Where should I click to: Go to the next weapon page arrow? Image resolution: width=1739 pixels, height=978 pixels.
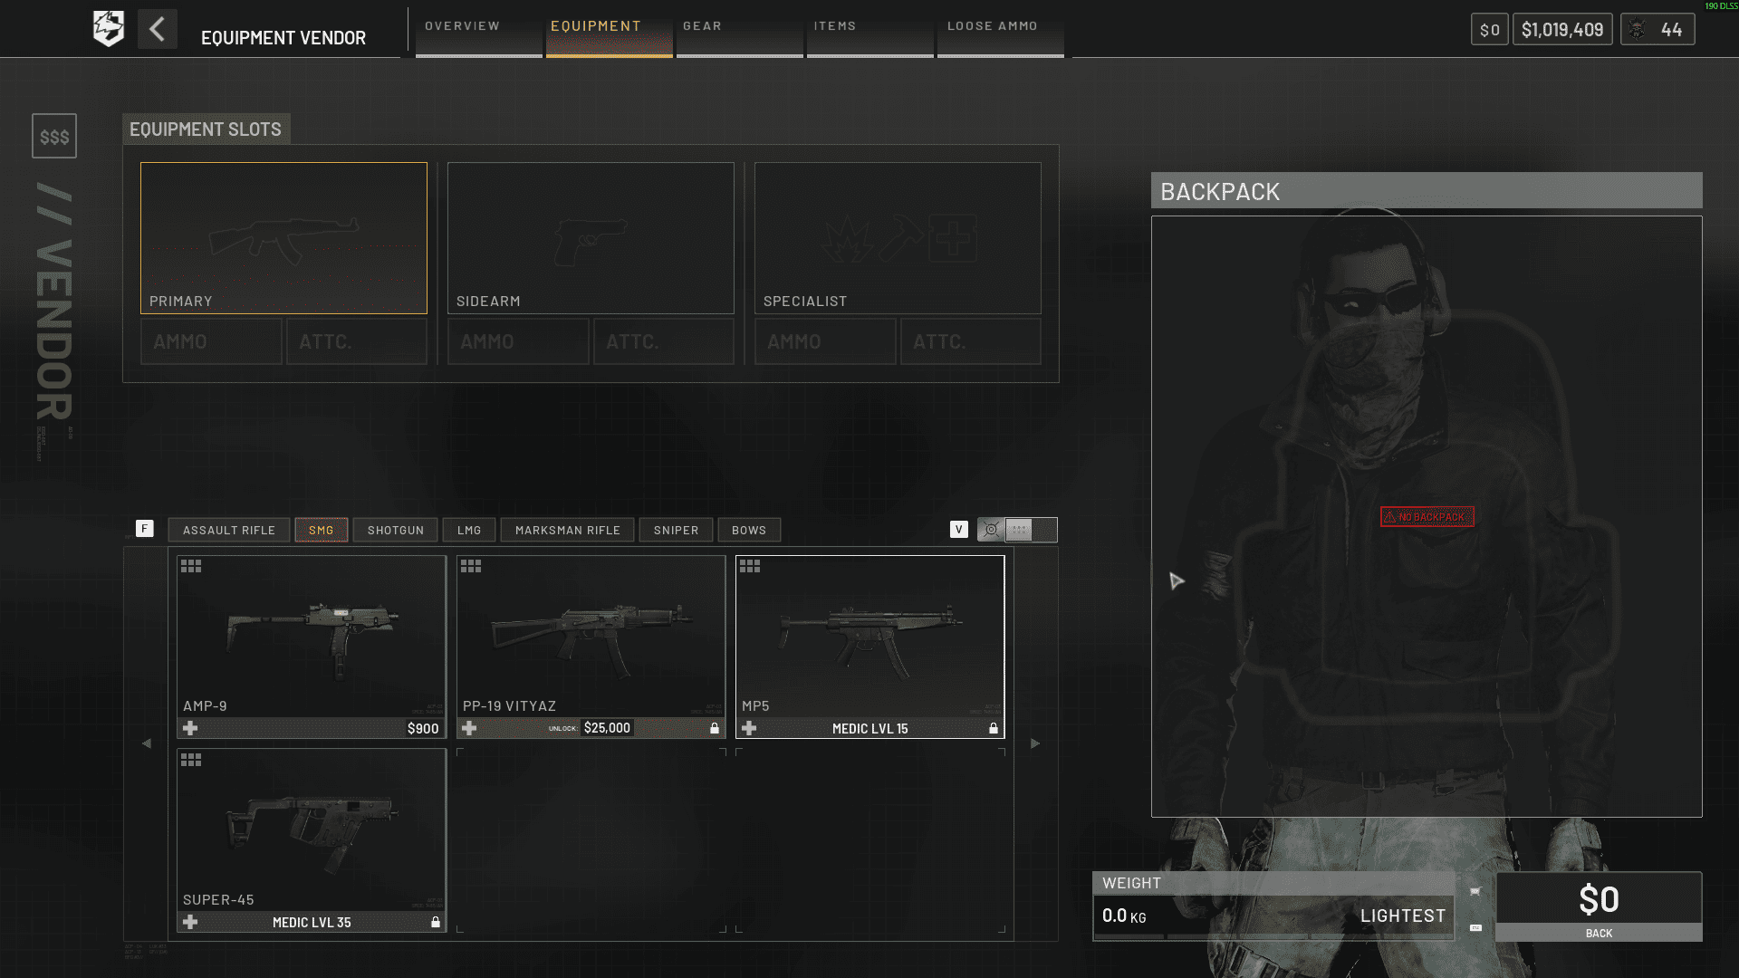tap(1035, 743)
